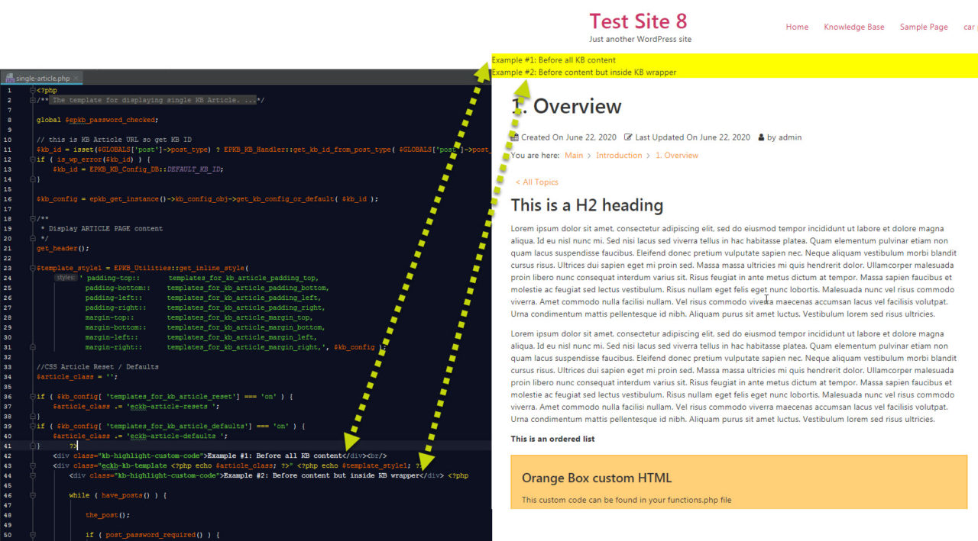The height and width of the screenshot is (541, 978).
Task: Click the All Topics link
Action: [537, 182]
